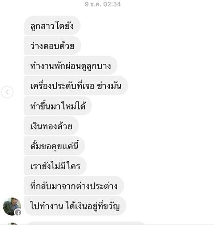Click "ได้เงินอยู่ที่ขวัญ" in the last message

pyautogui.click(x=93, y=206)
